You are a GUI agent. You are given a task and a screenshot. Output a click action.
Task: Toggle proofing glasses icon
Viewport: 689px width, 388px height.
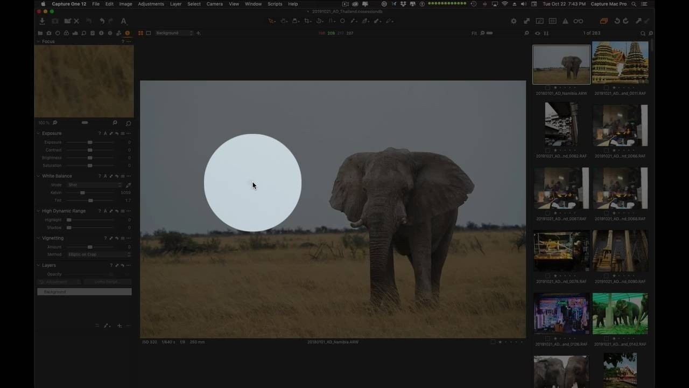point(578,21)
